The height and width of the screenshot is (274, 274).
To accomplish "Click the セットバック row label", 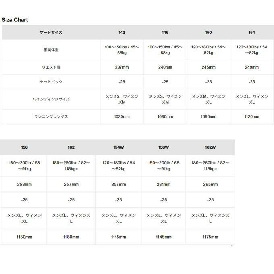I will click(x=51, y=82).
